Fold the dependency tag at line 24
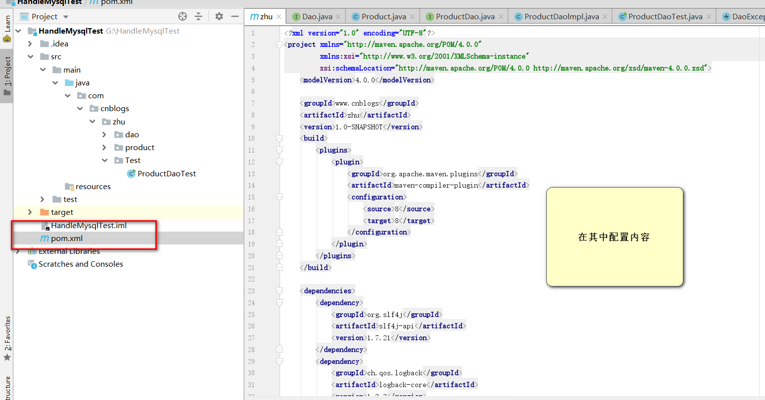The width and height of the screenshot is (765, 400). (x=280, y=303)
